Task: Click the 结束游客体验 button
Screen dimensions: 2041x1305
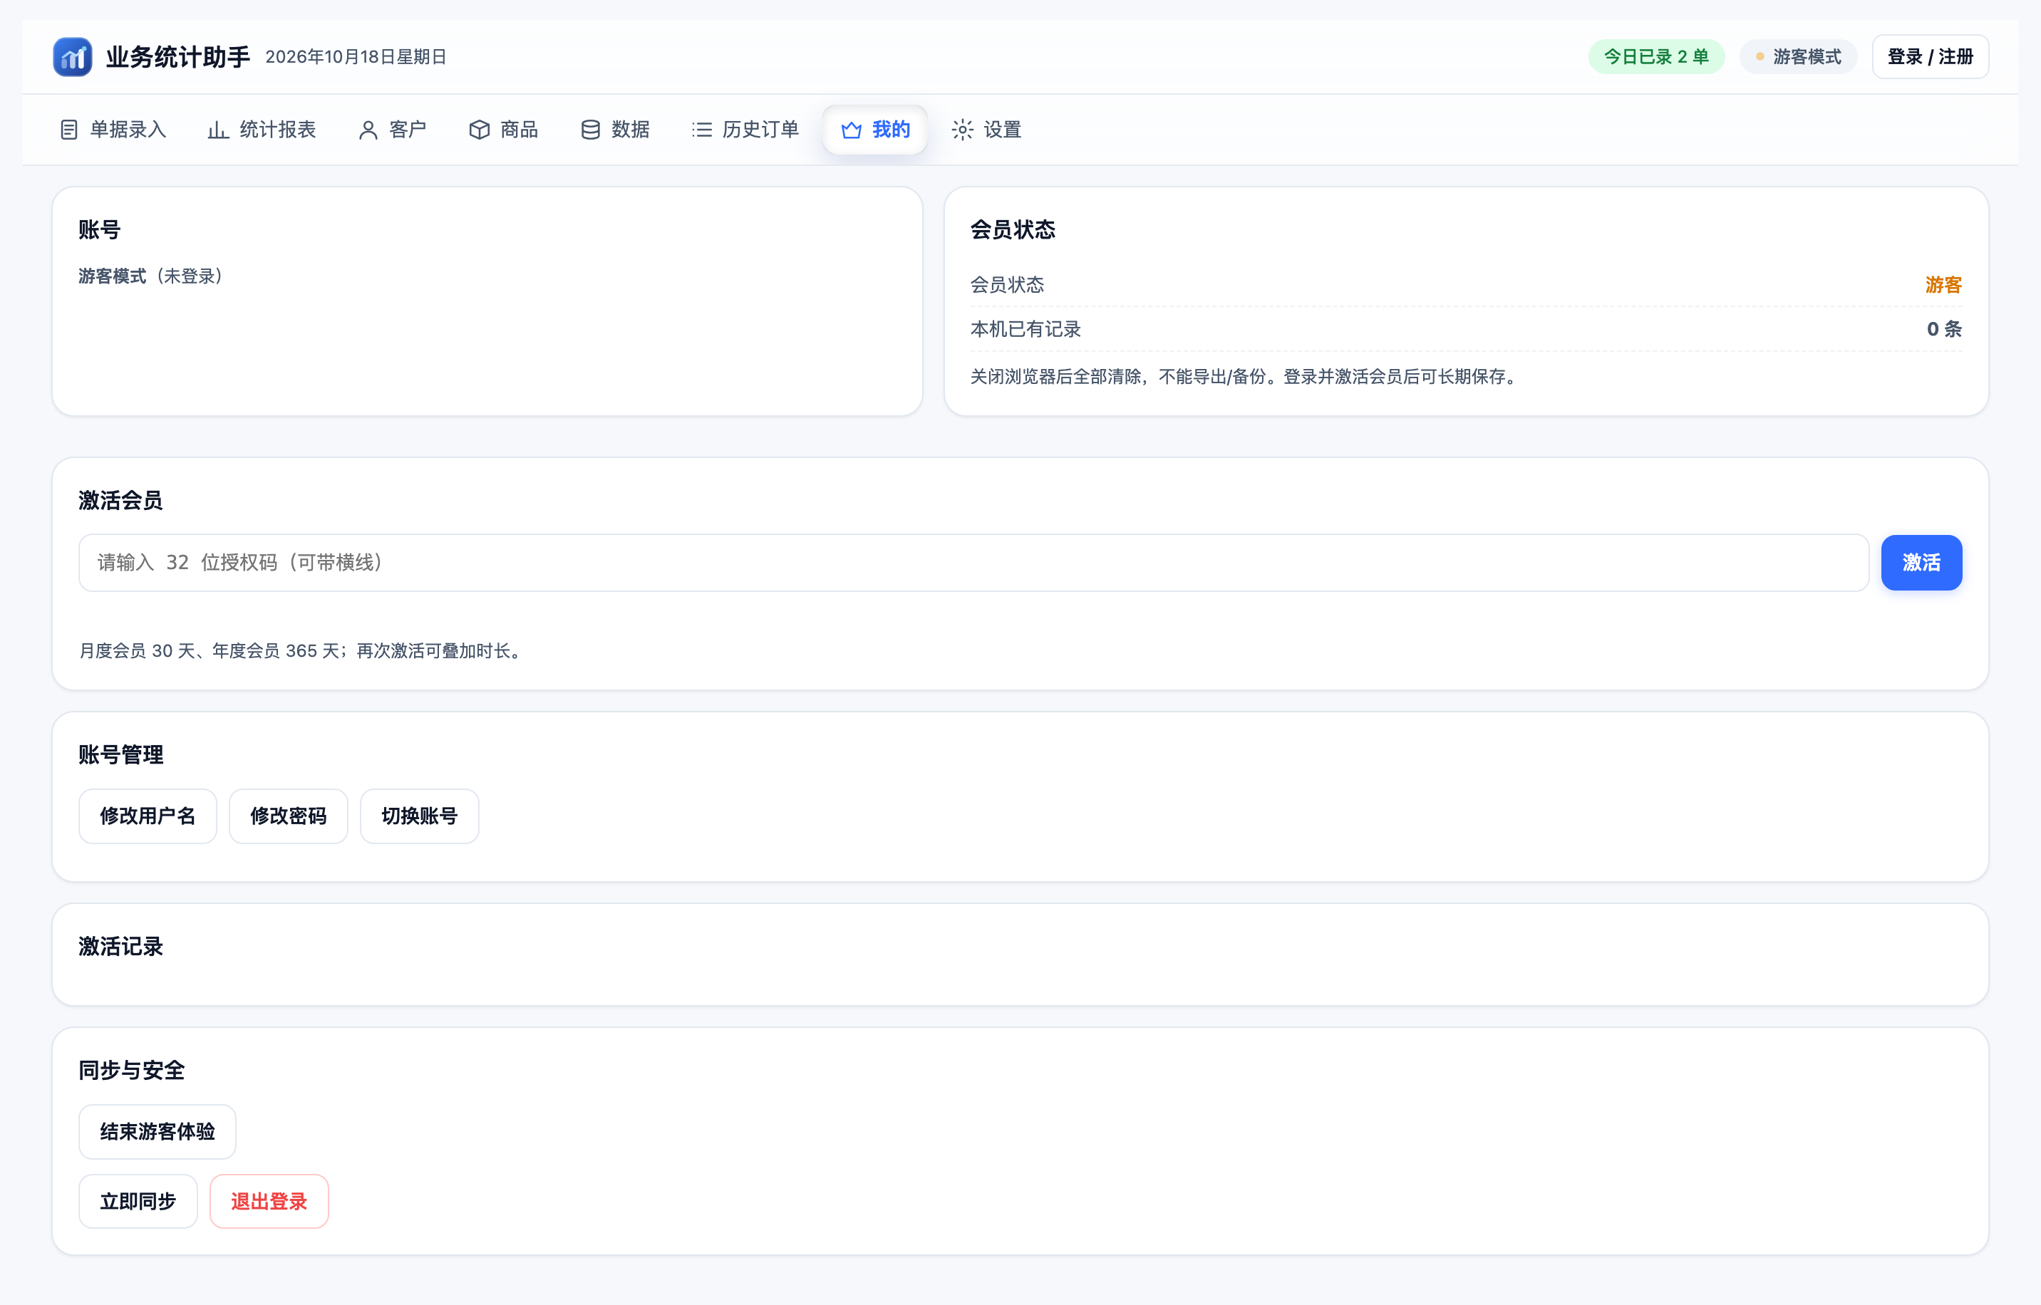Action: (x=157, y=1131)
